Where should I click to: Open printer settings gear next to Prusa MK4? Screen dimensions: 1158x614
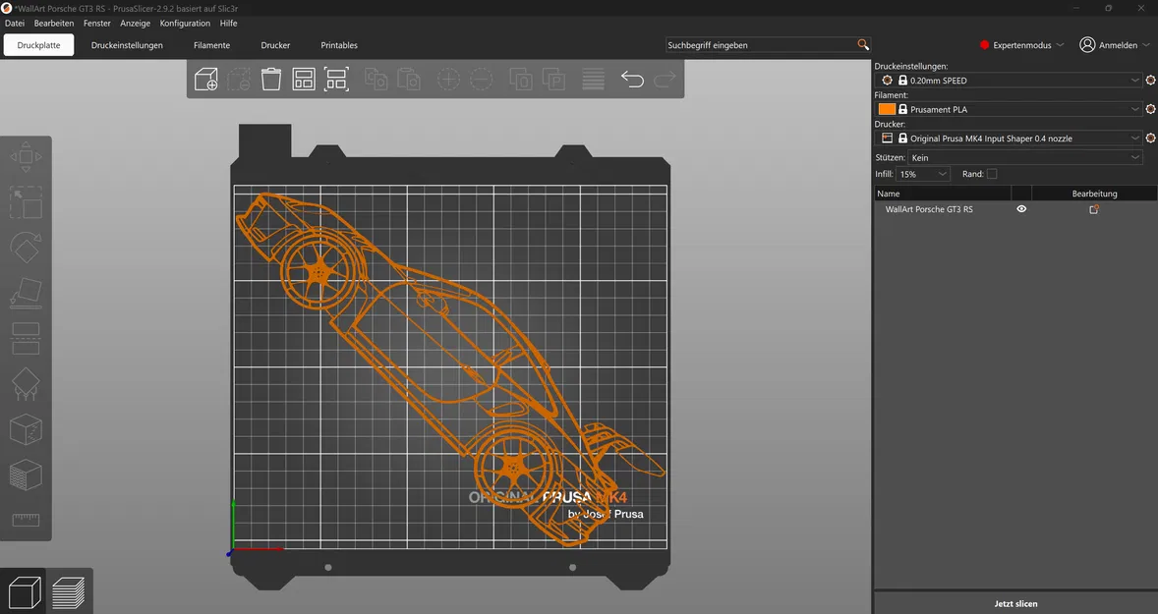1150,138
